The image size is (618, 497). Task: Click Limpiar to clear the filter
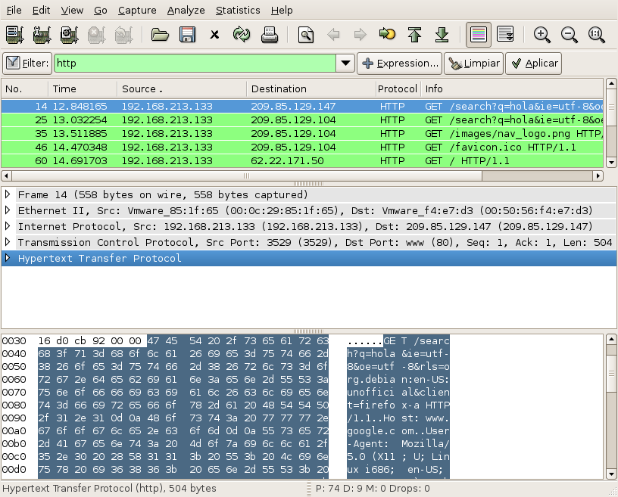click(474, 64)
